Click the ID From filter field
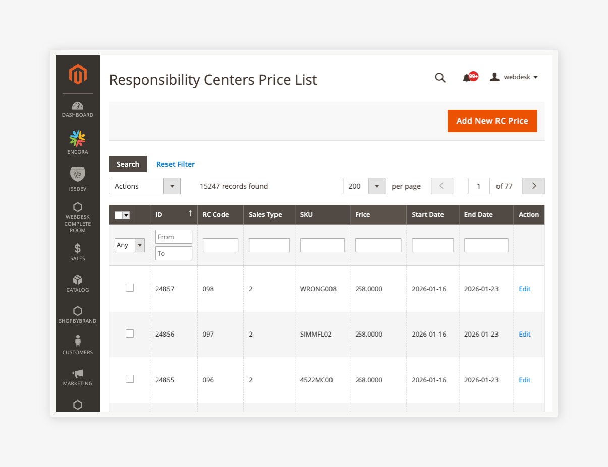 pos(174,237)
